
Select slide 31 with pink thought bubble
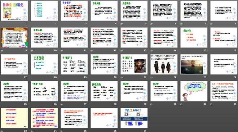[194, 91]
